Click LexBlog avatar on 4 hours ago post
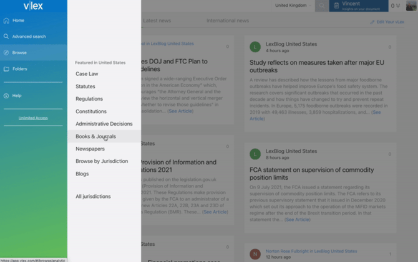Image resolution: width=418 pixels, height=262 pixels. (x=255, y=47)
